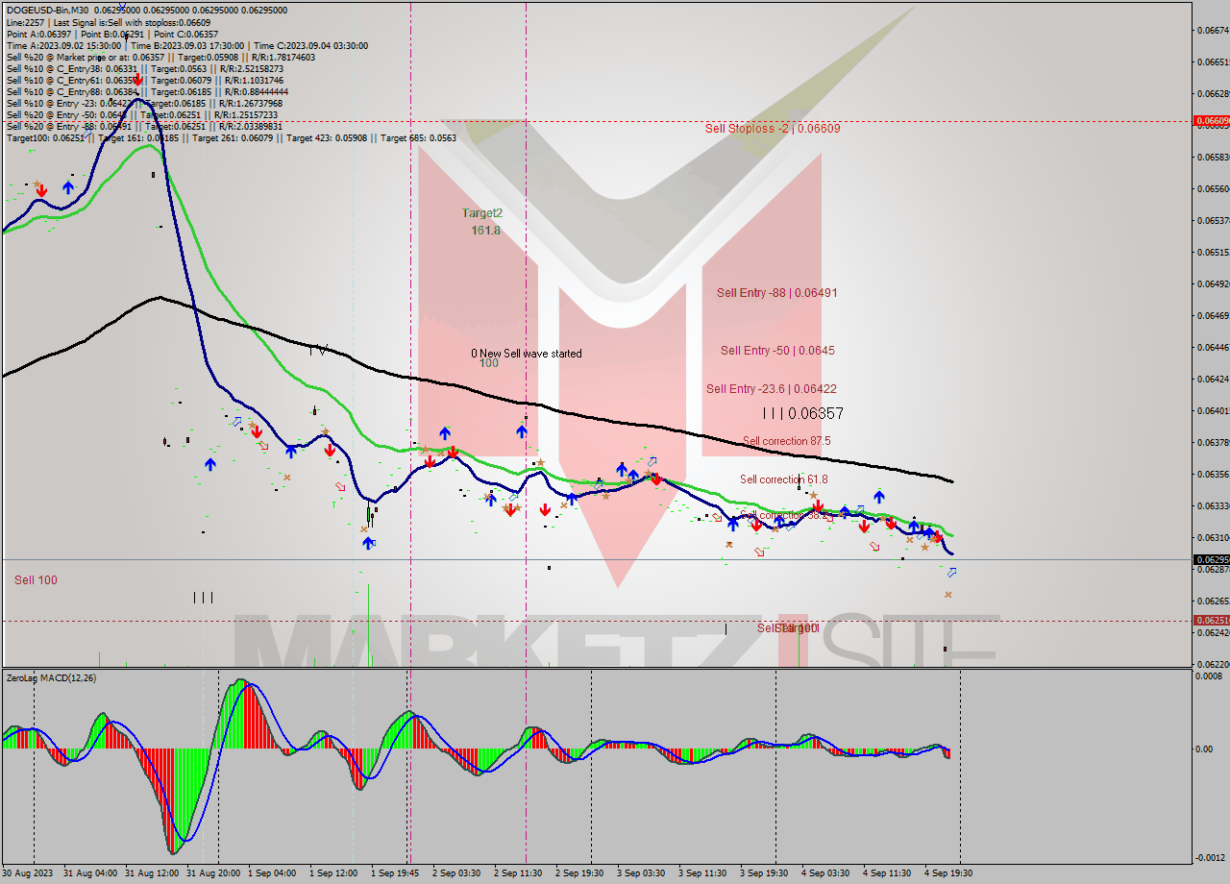Click the 2 Sep 19:30 time axis label
This screenshot has width=1230, height=884.
[x=579, y=873]
